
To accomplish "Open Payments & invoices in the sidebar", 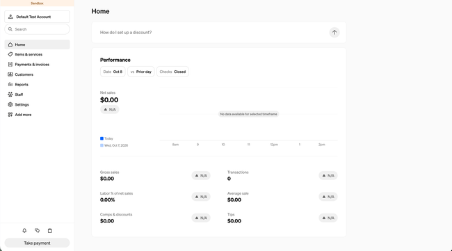I will click(x=37, y=64).
